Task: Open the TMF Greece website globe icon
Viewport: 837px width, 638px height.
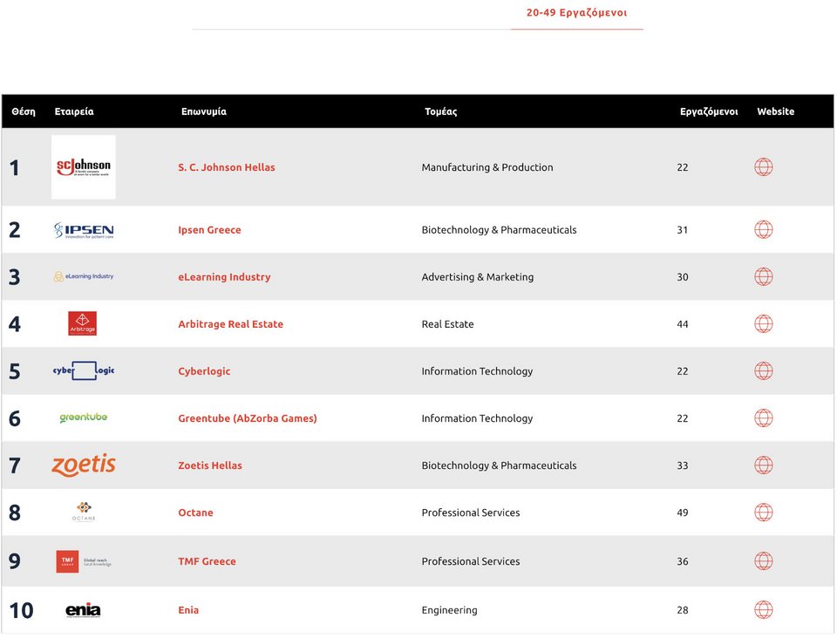Action: [x=764, y=561]
